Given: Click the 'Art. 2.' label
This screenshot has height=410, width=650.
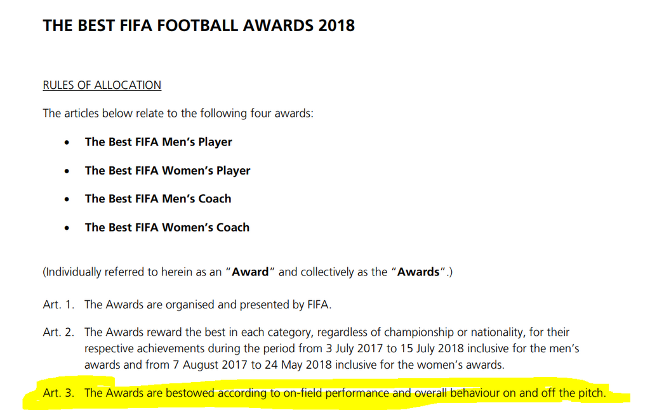Looking at the screenshot, I should pyautogui.click(x=58, y=332).
